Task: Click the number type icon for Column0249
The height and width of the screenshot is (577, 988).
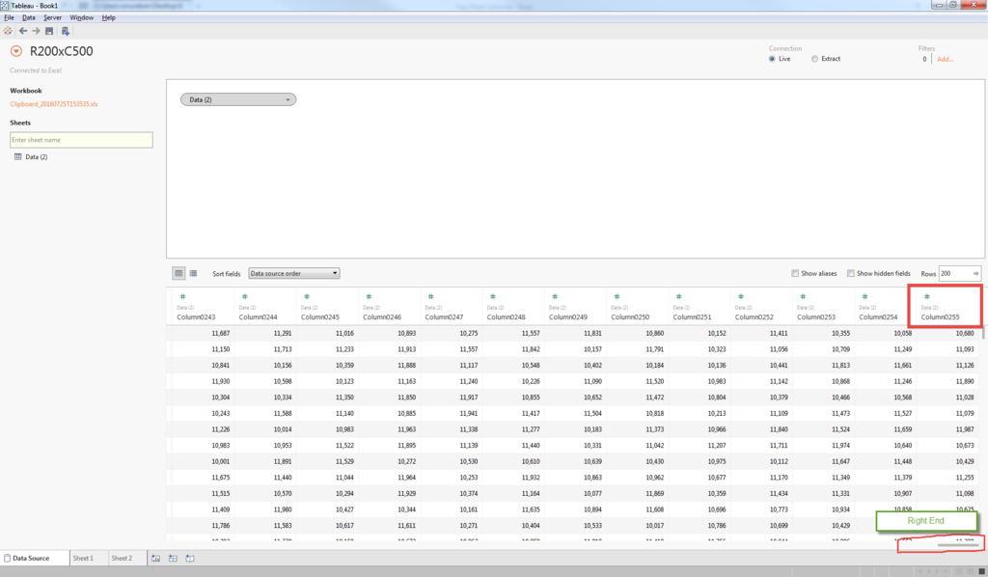Action: click(x=555, y=296)
